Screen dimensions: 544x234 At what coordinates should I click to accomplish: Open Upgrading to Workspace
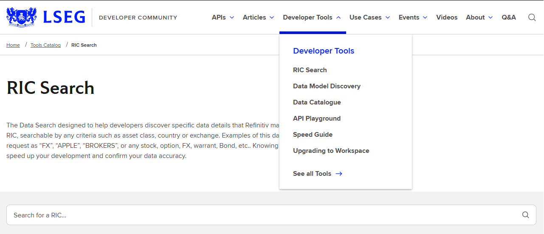331,151
